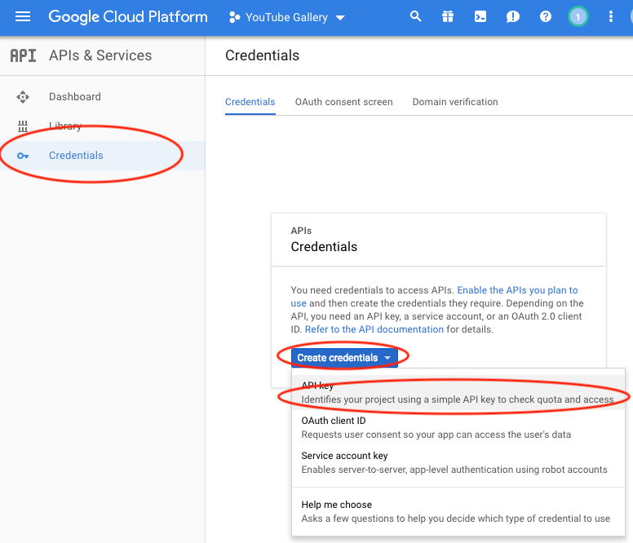Choose OAuth client ID option
The width and height of the screenshot is (633, 543).
point(436,428)
